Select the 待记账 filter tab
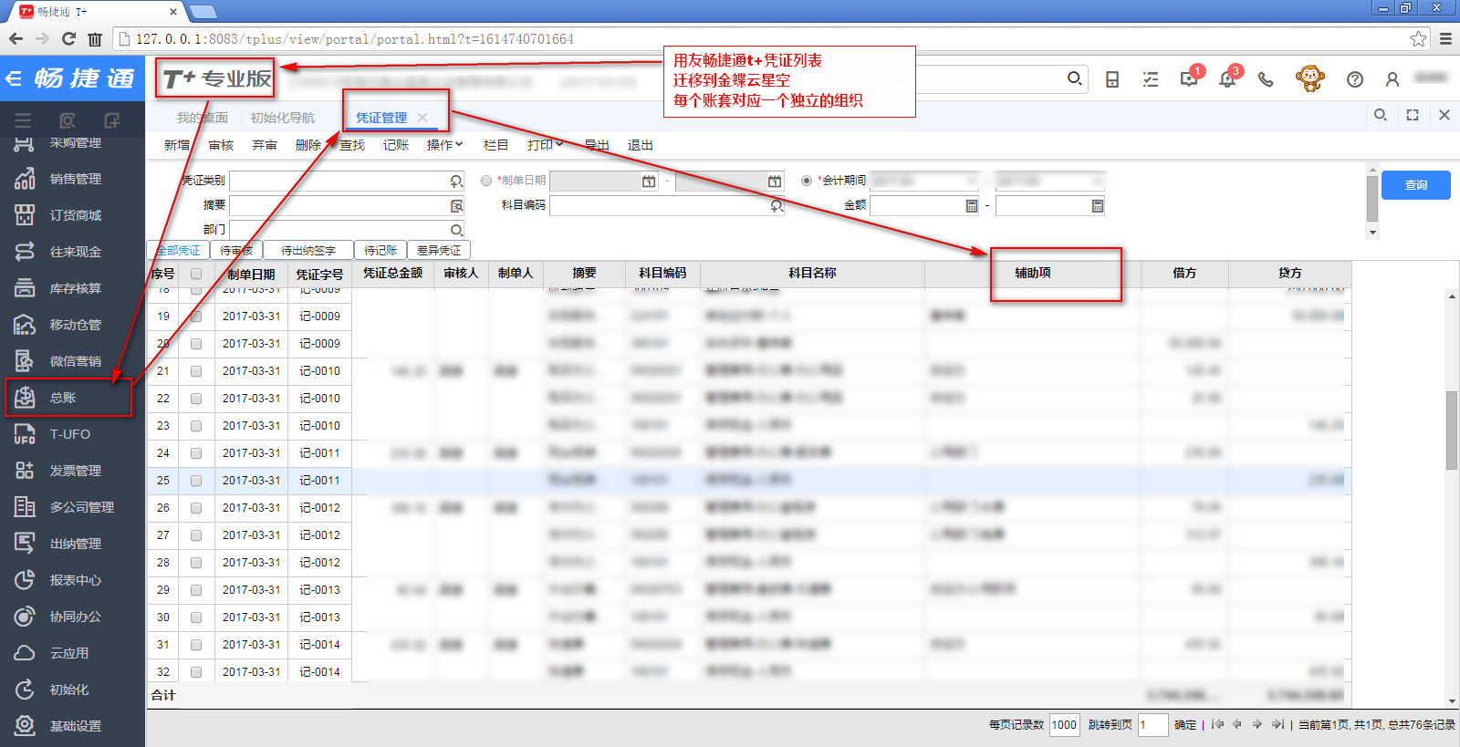1460x747 pixels. (x=380, y=250)
